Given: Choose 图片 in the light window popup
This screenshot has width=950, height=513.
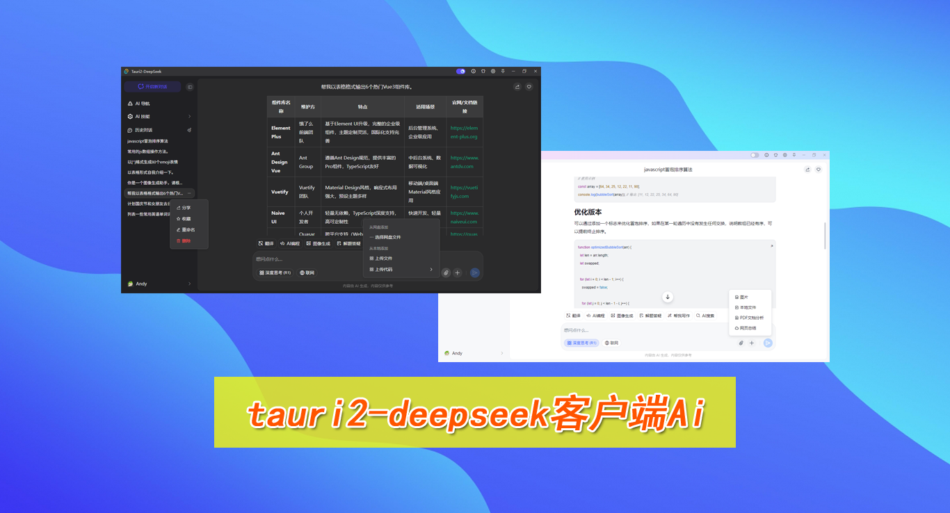Looking at the screenshot, I should pyautogui.click(x=750, y=297).
